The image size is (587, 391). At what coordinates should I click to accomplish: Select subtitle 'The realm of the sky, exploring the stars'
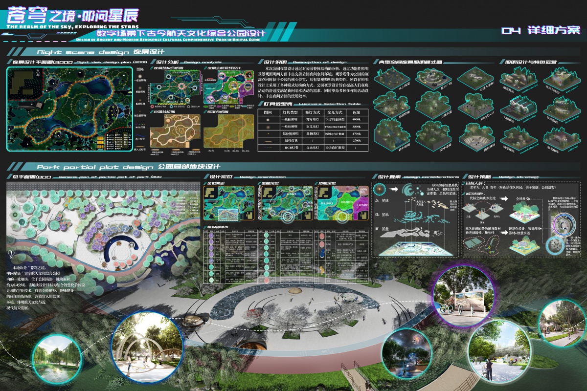pyautogui.click(x=73, y=27)
